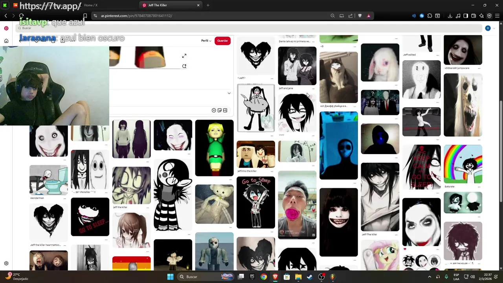
Task: Open the Windows Start menu
Action: coord(170,277)
